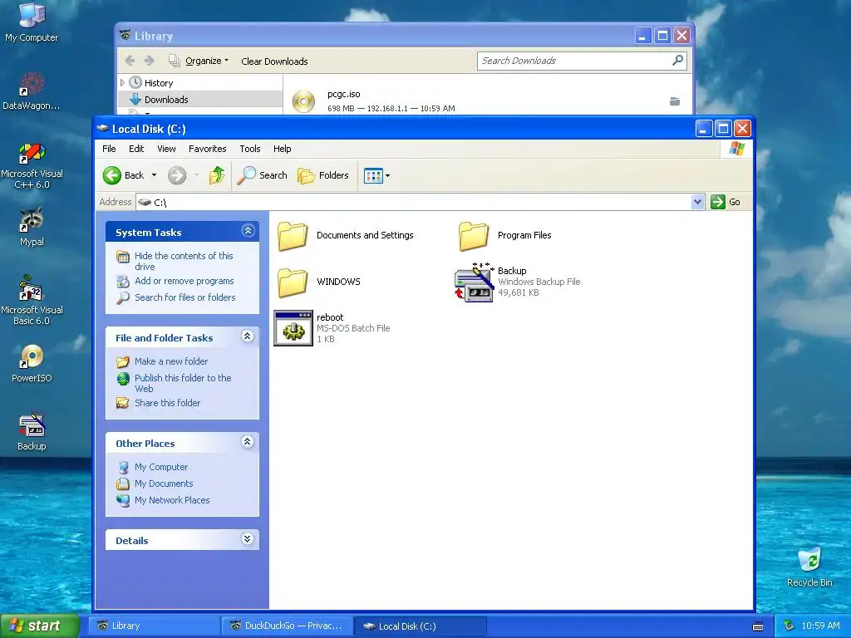The image size is (851, 638).
Task: Switch to DuckDuckGo taskbar button
Action: tap(286, 626)
